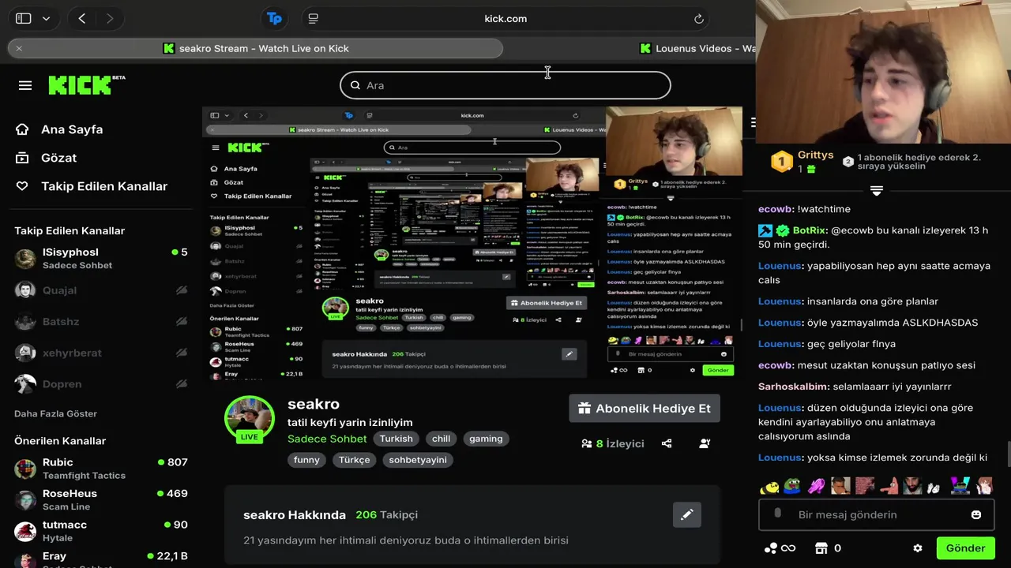Focus the kick.com address bar

[x=505, y=18]
